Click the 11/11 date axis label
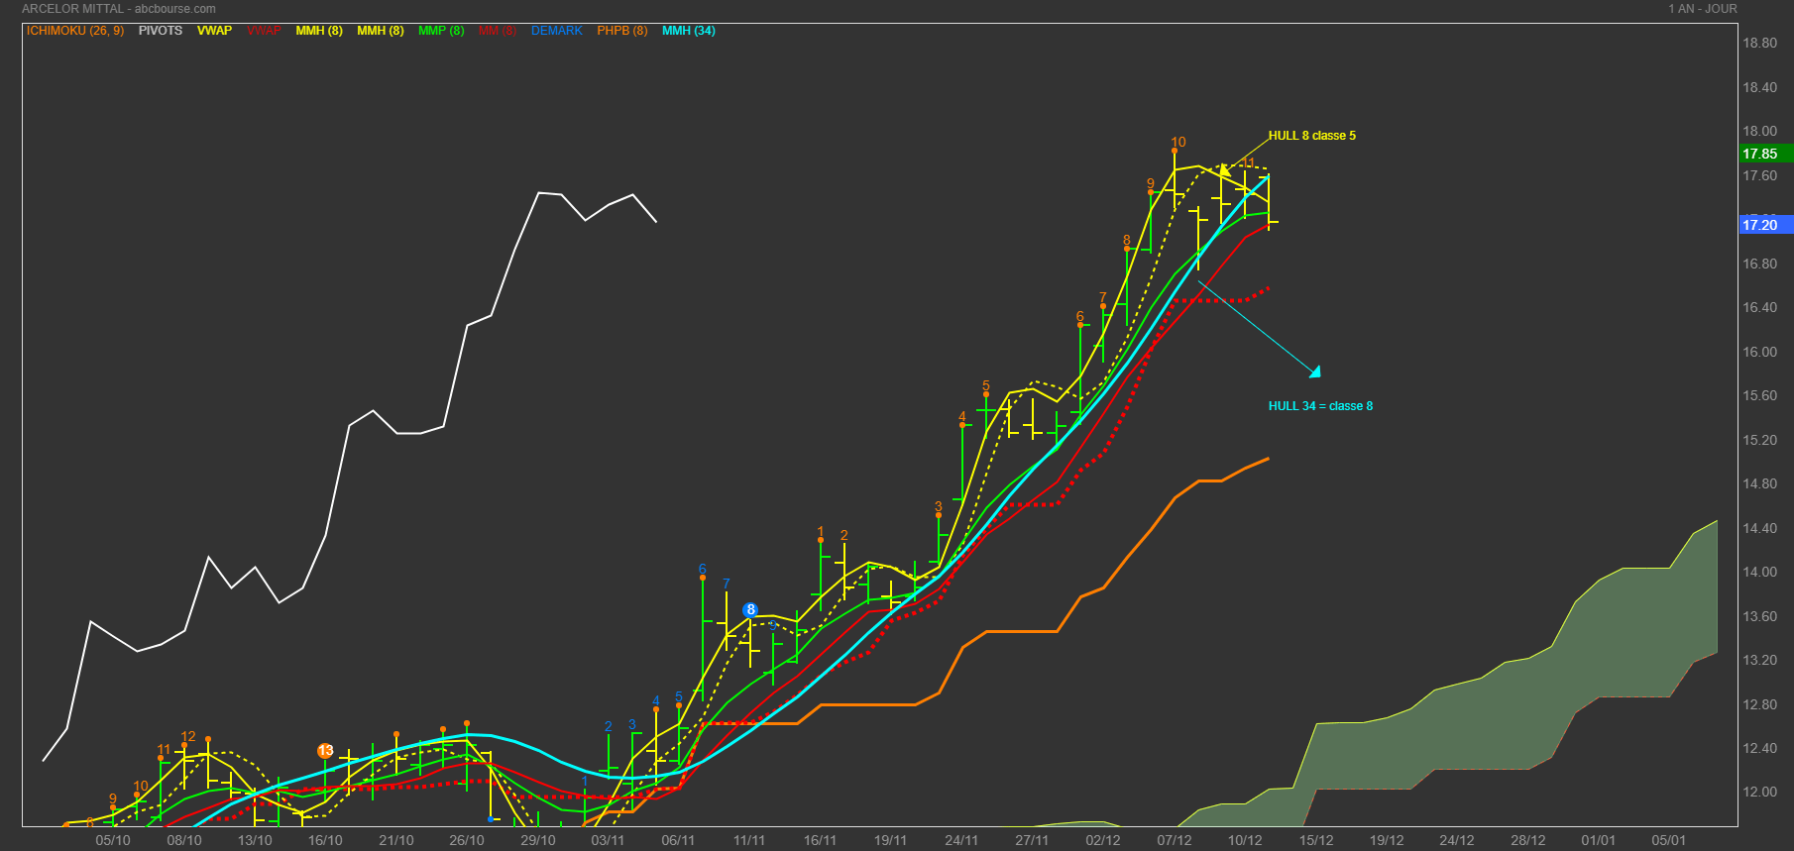 click(749, 840)
